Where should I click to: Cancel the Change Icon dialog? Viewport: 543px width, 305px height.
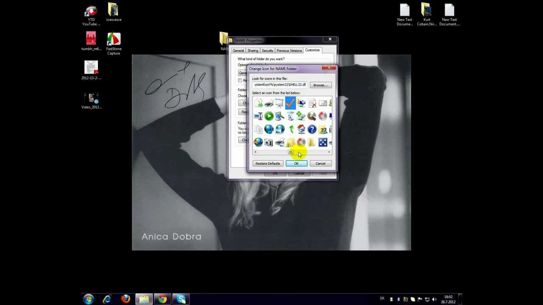coord(320,164)
